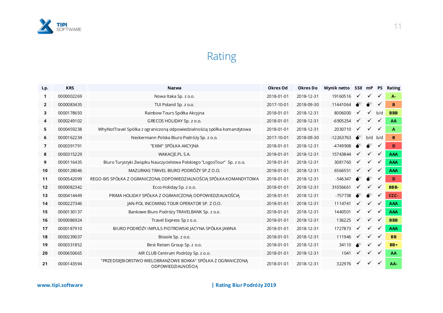Click the "Rating Biur Podróży 2019" footer text
This screenshot has width=443, height=313.
(246, 285)
